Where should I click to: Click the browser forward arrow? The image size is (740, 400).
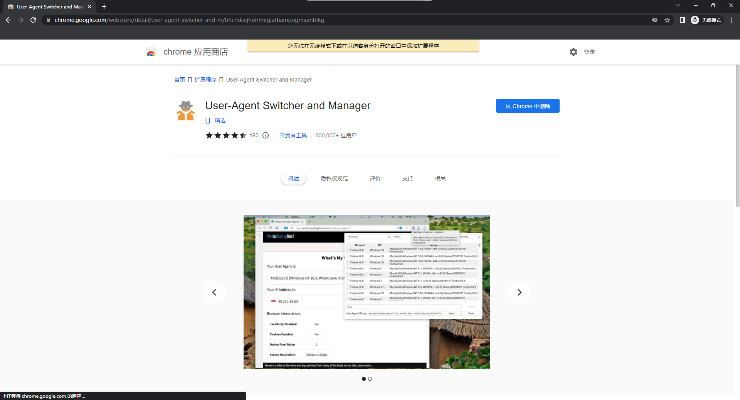tap(21, 20)
